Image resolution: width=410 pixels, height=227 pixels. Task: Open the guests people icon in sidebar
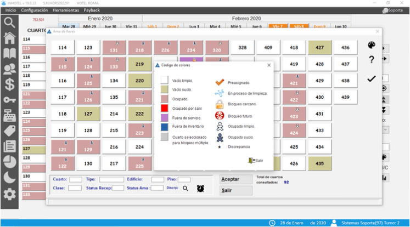(9, 70)
